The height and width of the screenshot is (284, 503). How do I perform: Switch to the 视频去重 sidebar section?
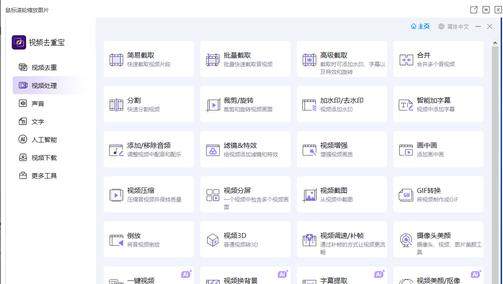click(44, 68)
